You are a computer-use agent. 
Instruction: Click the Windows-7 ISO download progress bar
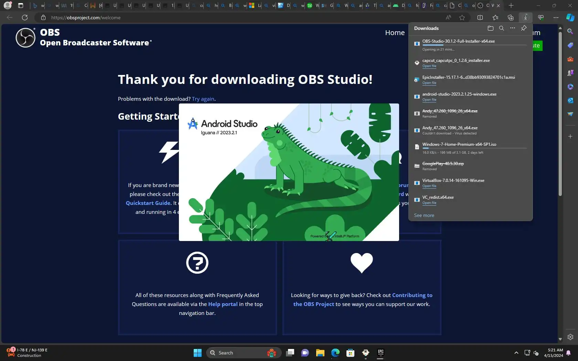click(x=474, y=148)
